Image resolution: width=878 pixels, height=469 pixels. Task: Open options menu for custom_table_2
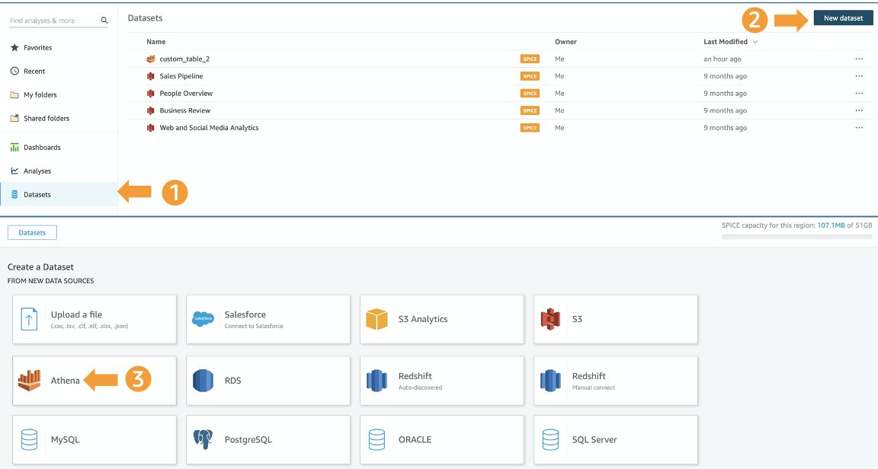(x=859, y=59)
